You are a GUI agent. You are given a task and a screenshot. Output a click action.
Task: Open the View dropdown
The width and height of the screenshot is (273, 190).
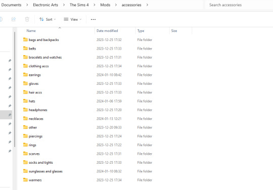coord(73,19)
